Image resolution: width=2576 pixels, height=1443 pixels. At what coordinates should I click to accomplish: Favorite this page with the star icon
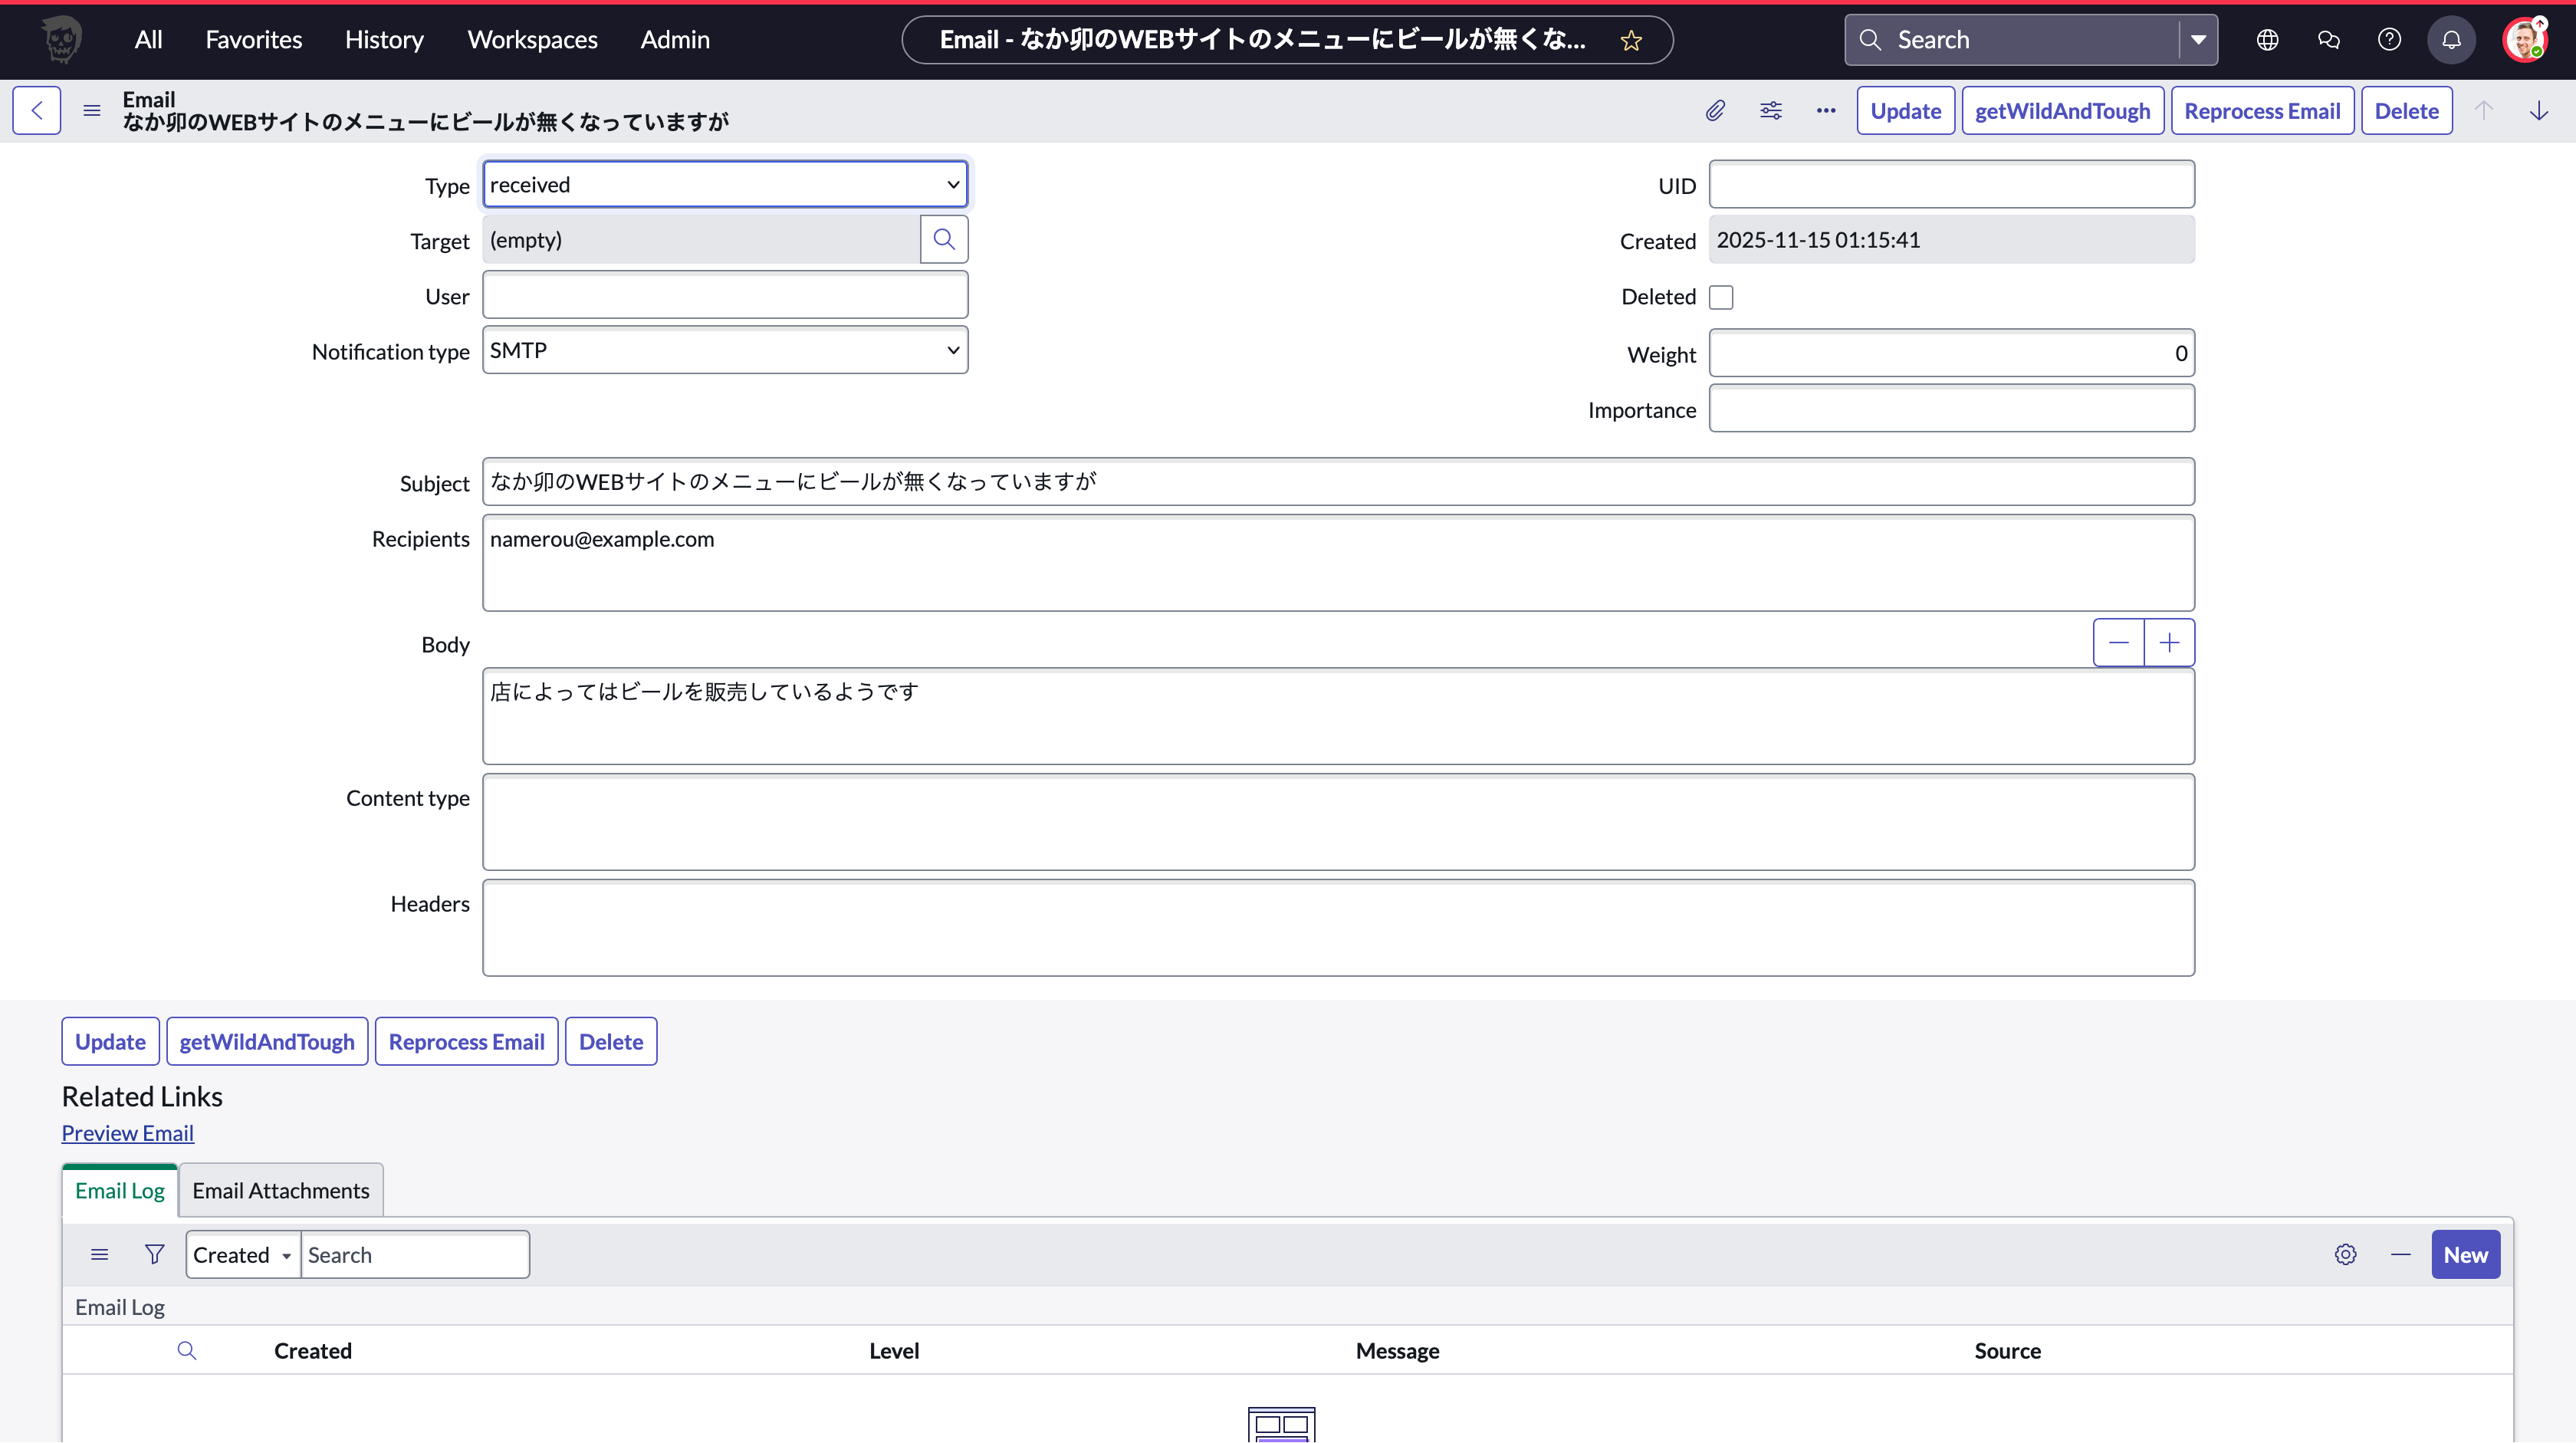click(1631, 41)
